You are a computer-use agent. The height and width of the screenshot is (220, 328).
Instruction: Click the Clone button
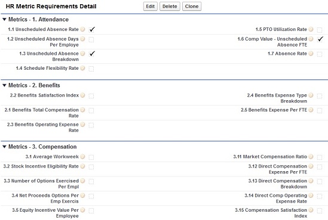click(192, 7)
